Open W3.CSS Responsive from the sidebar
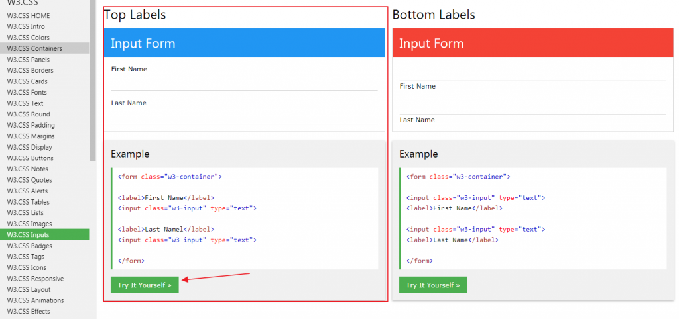Image resolution: width=679 pixels, height=319 pixels. point(36,279)
